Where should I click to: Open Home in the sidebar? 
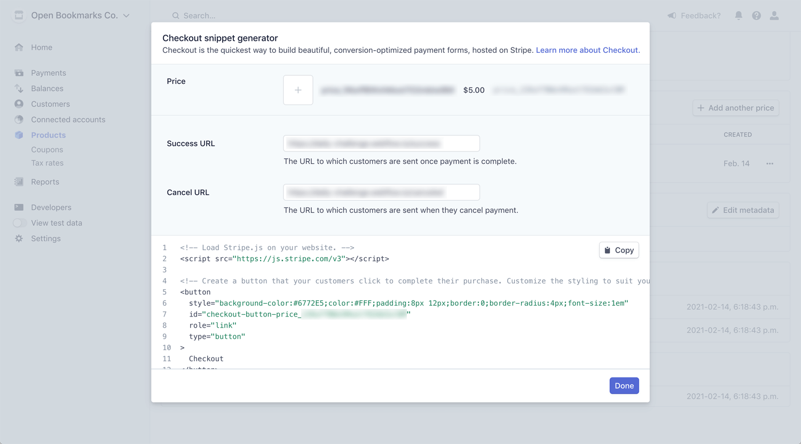click(42, 47)
